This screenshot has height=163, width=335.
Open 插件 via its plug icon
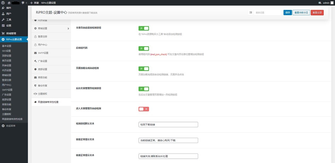coord(3,8)
